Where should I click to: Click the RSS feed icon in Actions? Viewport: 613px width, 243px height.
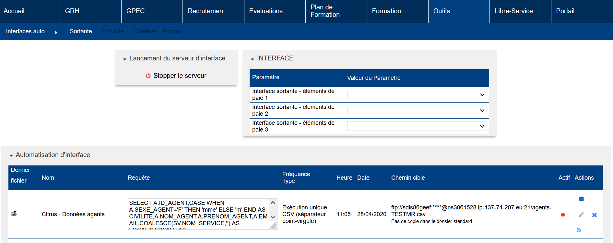click(579, 230)
